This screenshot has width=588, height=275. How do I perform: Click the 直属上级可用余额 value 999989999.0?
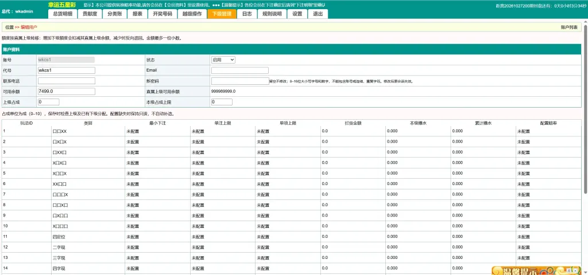(223, 91)
